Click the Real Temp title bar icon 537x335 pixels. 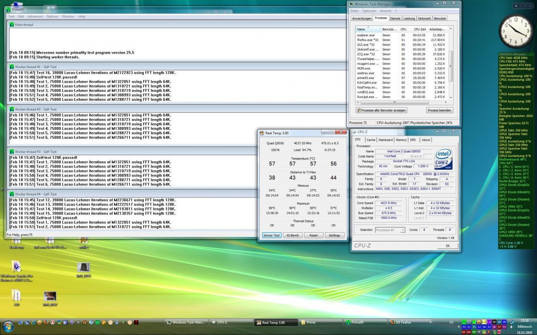point(262,133)
